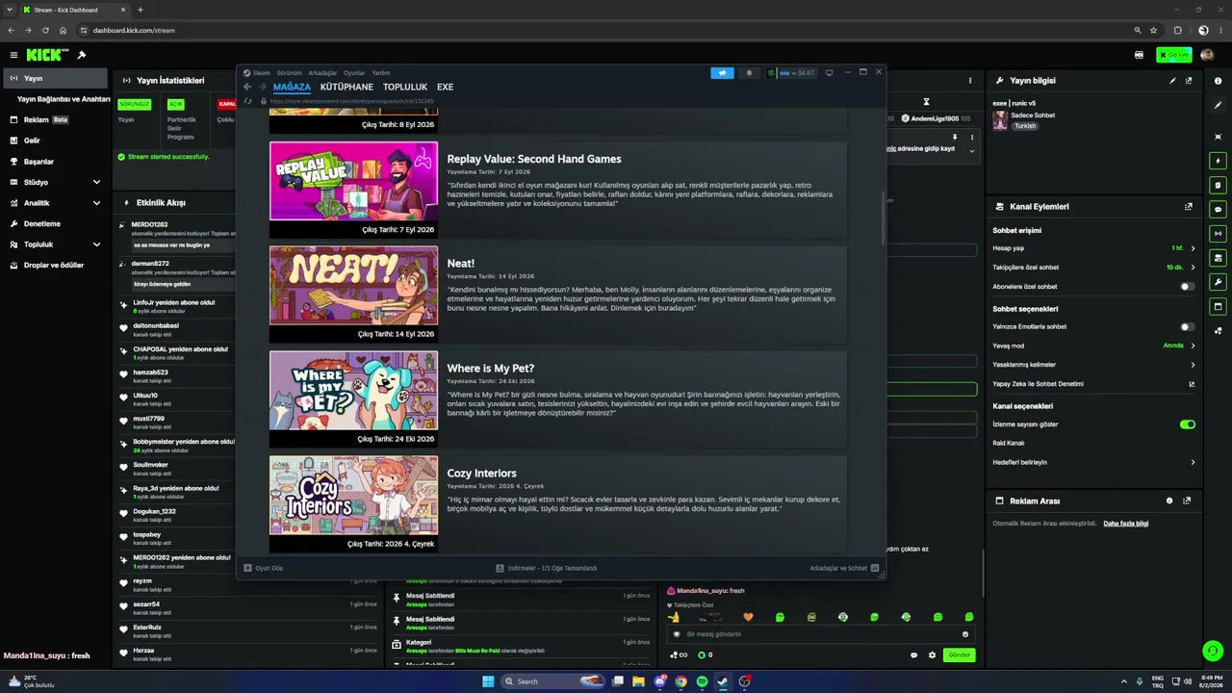Open Discord from the taskbar

coord(659,681)
